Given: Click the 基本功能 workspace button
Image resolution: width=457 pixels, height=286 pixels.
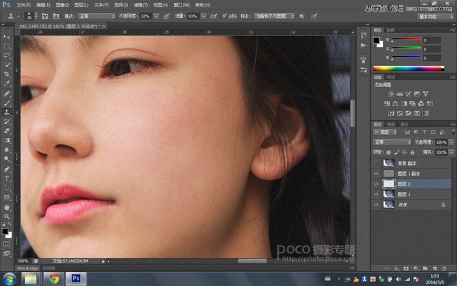Looking at the screenshot, I should click(435, 16).
